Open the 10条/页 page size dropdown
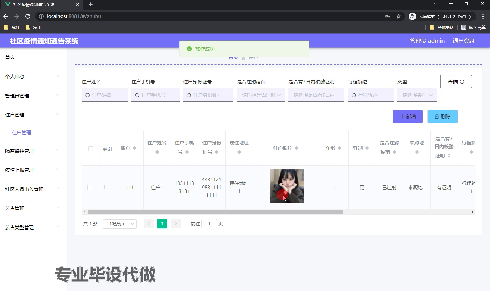This screenshot has height=291, width=490. coord(120,224)
